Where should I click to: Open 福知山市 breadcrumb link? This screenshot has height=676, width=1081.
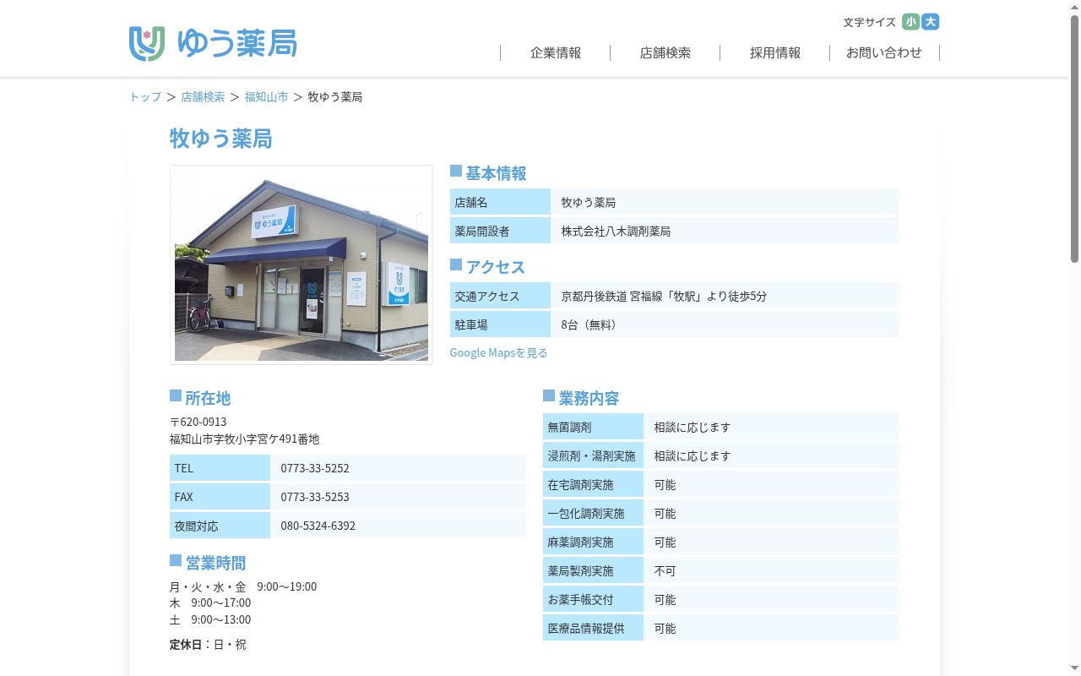(x=267, y=97)
